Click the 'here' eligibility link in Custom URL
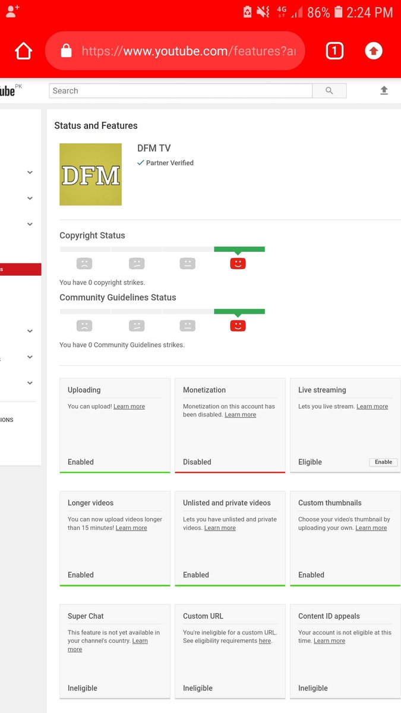This screenshot has width=401, height=713. click(x=264, y=641)
